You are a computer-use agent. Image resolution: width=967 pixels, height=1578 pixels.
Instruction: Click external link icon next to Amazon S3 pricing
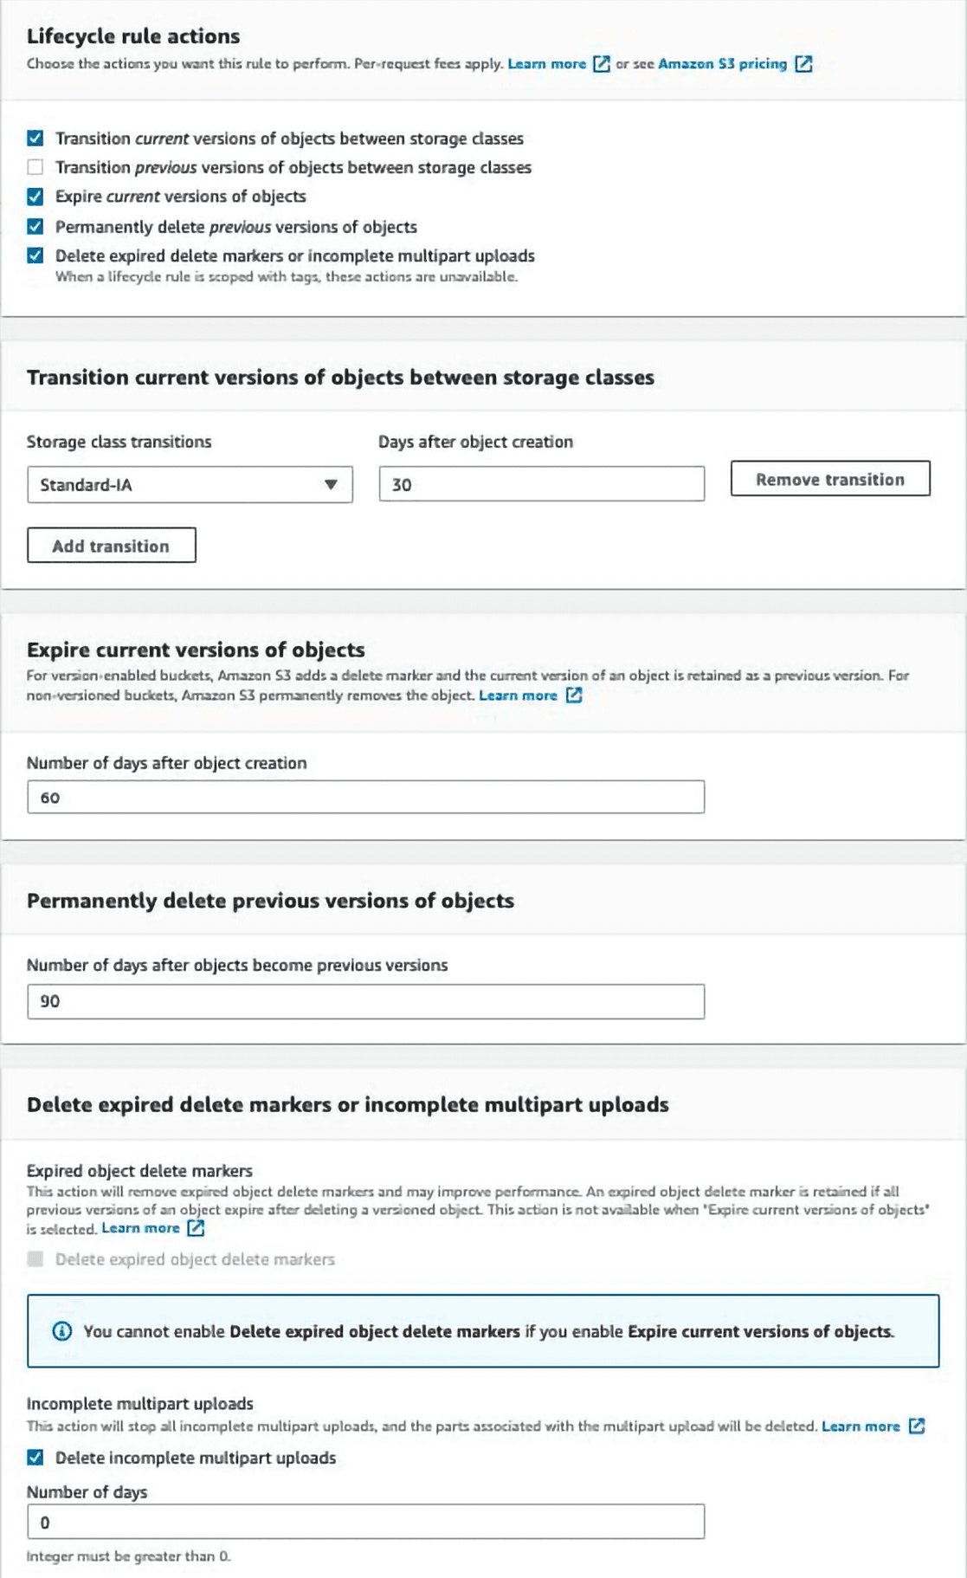click(803, 64)
